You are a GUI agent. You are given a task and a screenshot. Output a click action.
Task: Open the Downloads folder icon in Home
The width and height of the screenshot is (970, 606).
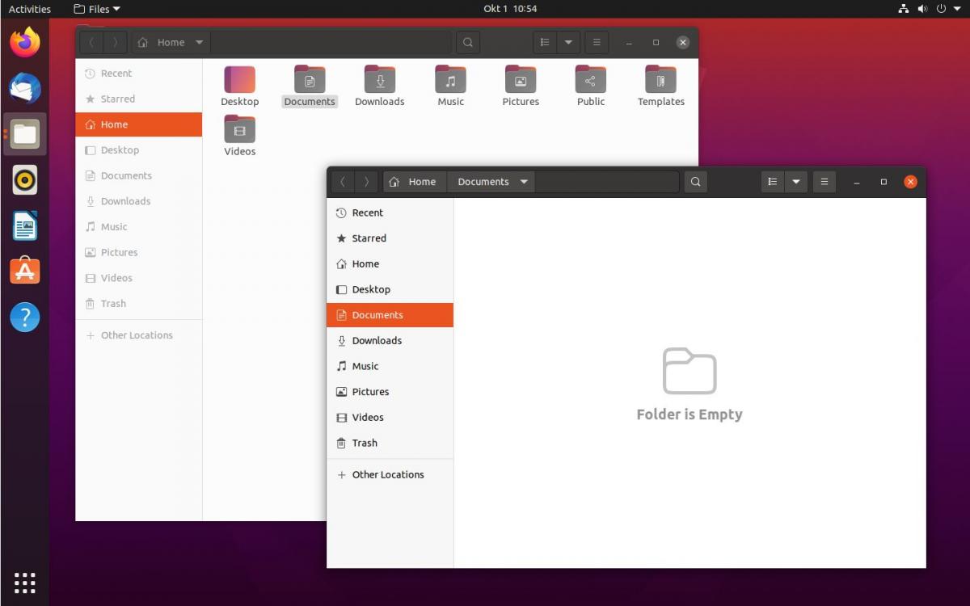(379, 81)
